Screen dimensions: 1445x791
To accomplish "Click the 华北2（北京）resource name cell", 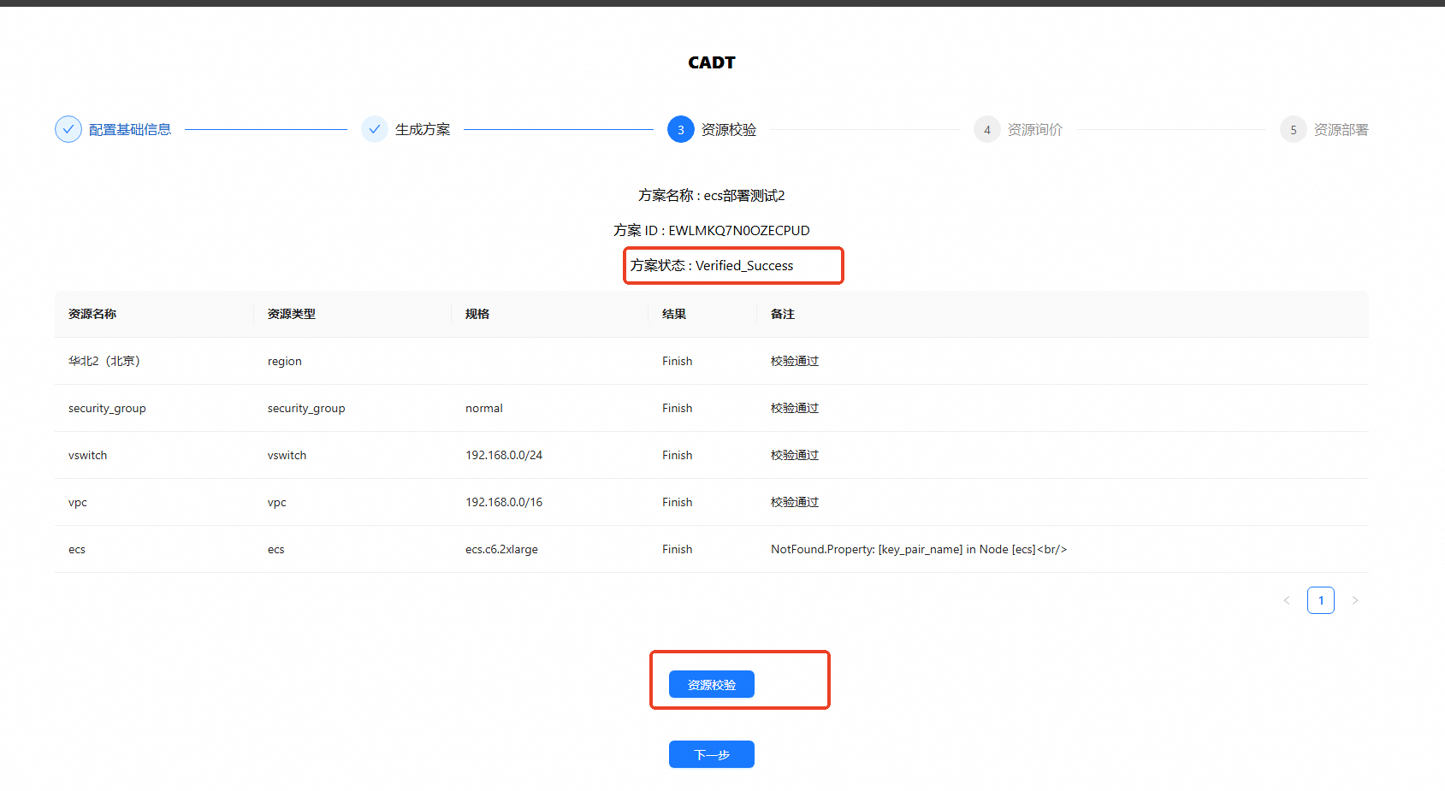I will [104, 361].
